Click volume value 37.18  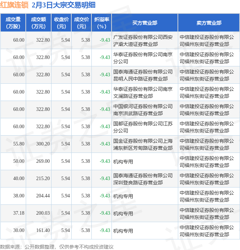19,213
